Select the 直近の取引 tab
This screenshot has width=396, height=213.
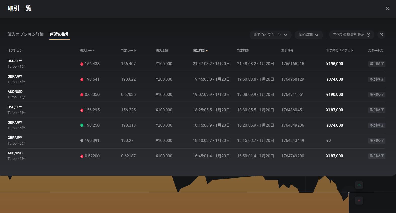coord(60,34)
